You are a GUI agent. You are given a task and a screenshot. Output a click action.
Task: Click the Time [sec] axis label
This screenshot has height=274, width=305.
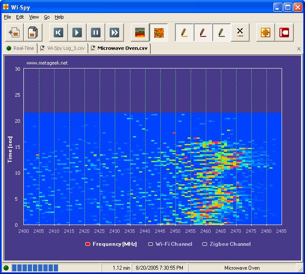10,150
